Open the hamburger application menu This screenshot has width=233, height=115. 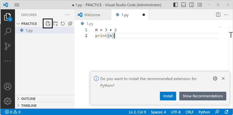[17, 5]
